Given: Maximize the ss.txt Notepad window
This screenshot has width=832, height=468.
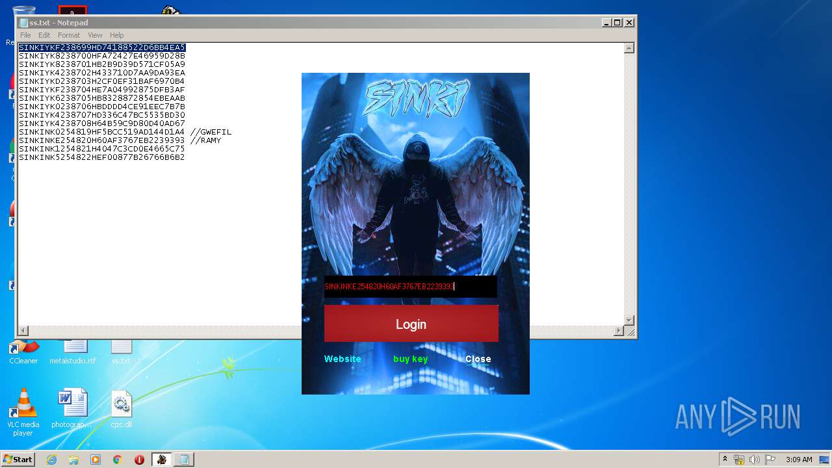Looking at the screenshot, I should pyautogui.click(x=617, y=22).
